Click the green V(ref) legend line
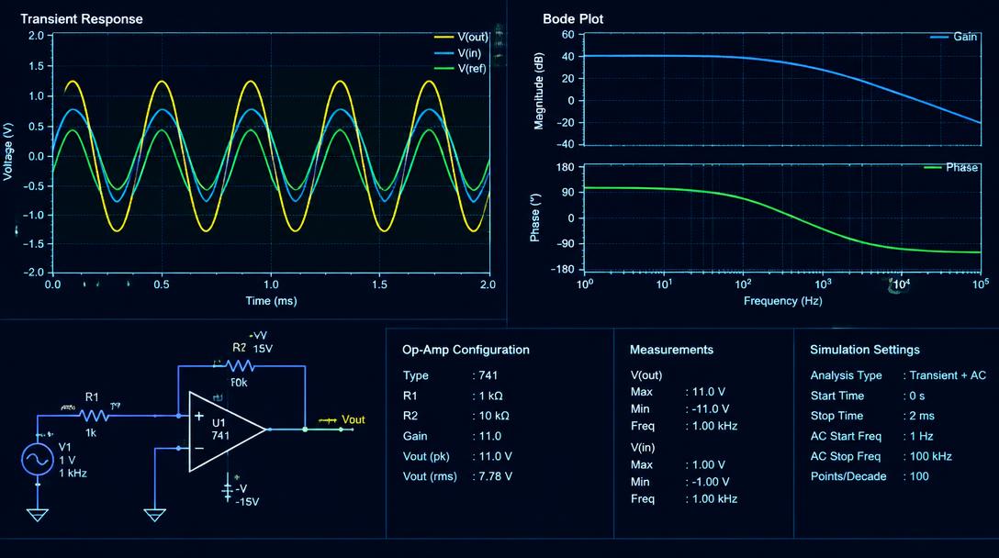The image size is (999, 558). click(x=444, y=68)
